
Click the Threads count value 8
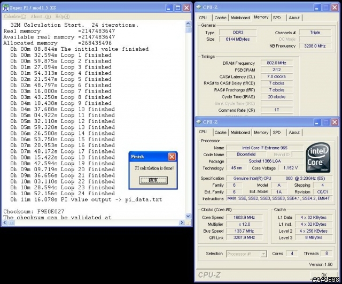[x=327, y=254]
